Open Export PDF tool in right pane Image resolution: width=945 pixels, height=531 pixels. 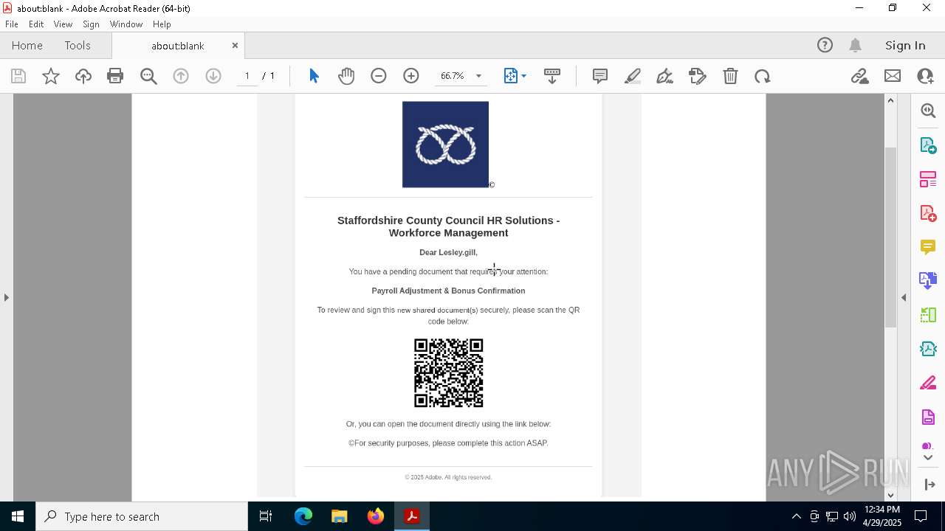point(928,145)
